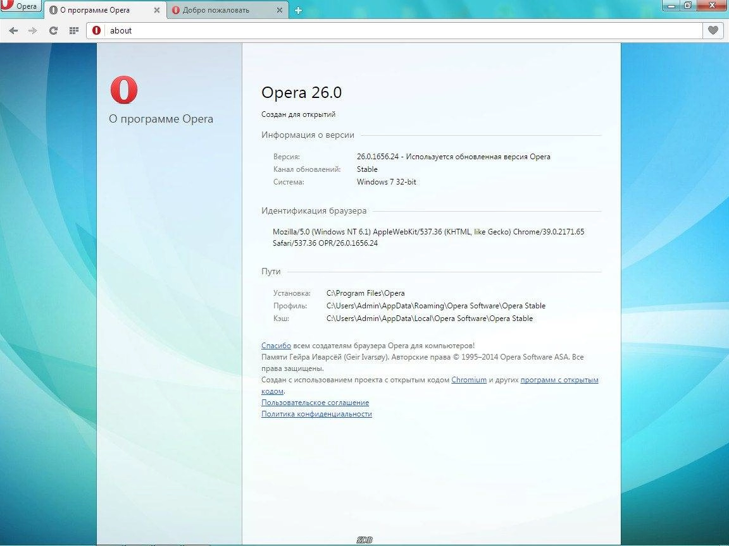Minimize the Opera window
729x546 pixels.
[671, 6]
